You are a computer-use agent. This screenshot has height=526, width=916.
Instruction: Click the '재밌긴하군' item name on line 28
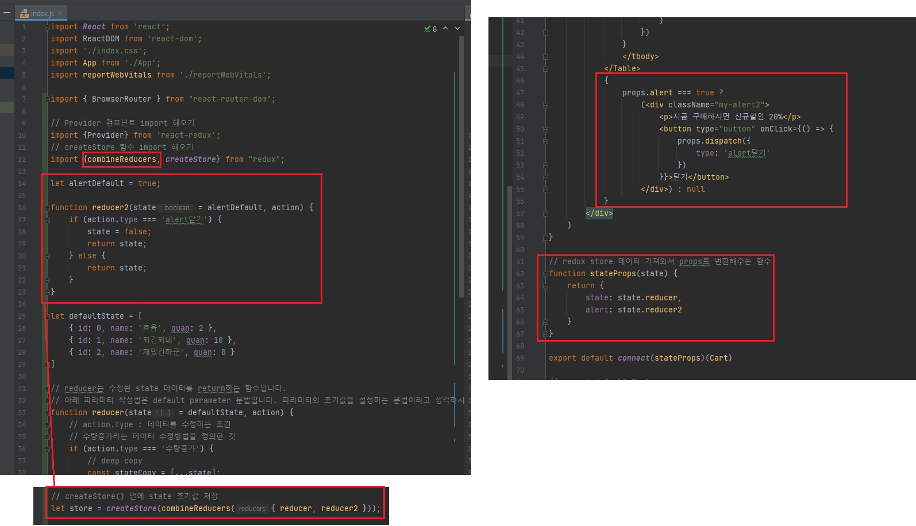pos(163,353)
